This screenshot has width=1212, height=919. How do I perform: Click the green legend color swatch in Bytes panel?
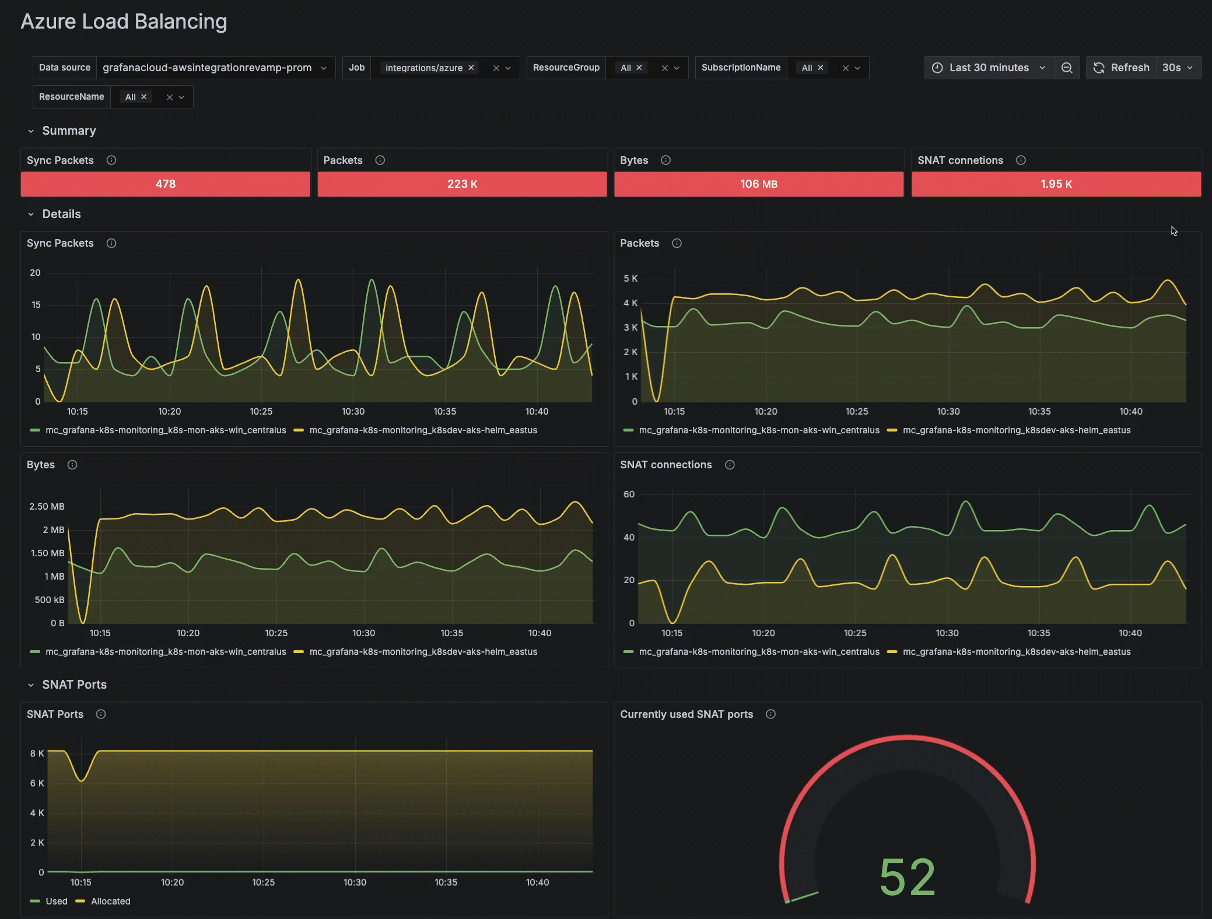(x=35, y=652)
